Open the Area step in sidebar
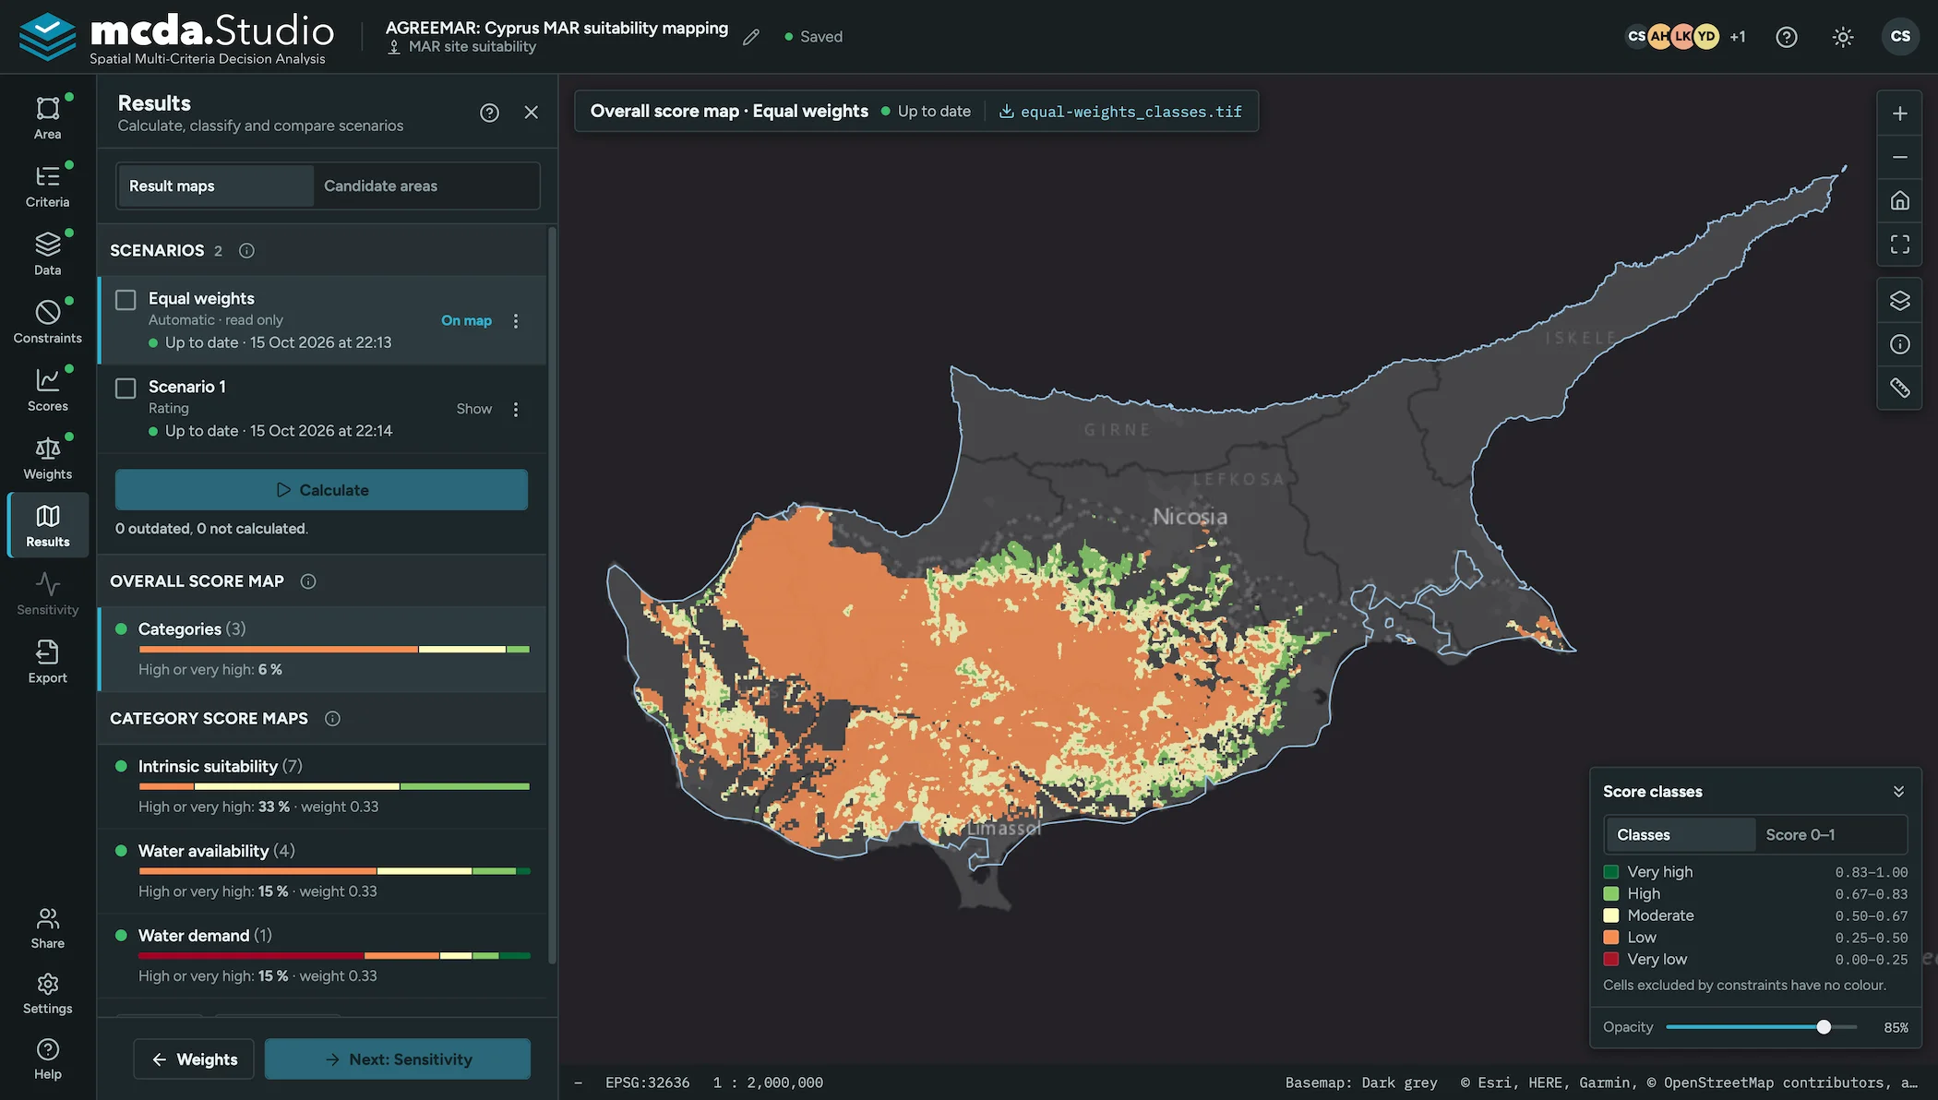The height and width of the screenshot is (1100, 1938). tap(48, 118)
